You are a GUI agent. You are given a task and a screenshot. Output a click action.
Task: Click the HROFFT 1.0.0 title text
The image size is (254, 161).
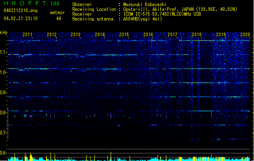(x=31, y=3)
